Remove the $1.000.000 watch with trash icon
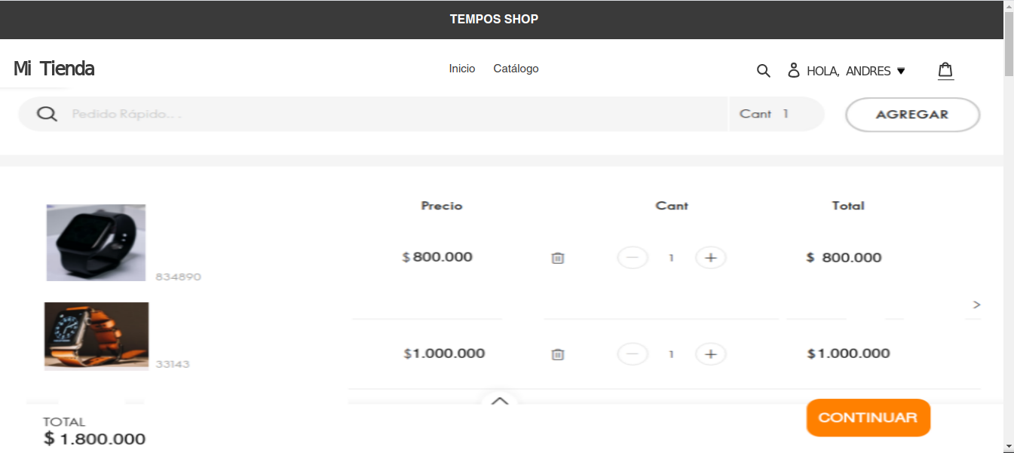The image size is (1014, 453). pos(558,354)
